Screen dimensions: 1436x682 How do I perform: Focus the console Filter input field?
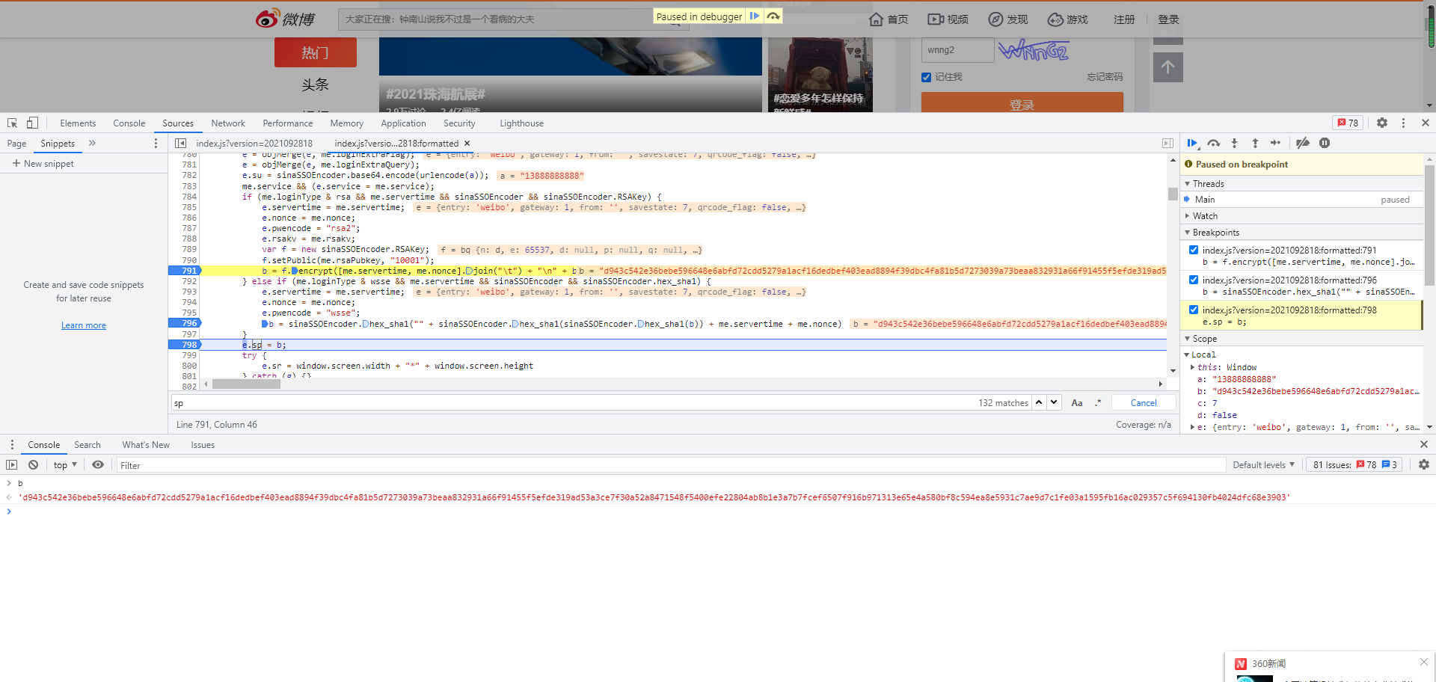[671, 464]
